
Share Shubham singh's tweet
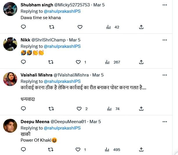click(x=141, y=27)
